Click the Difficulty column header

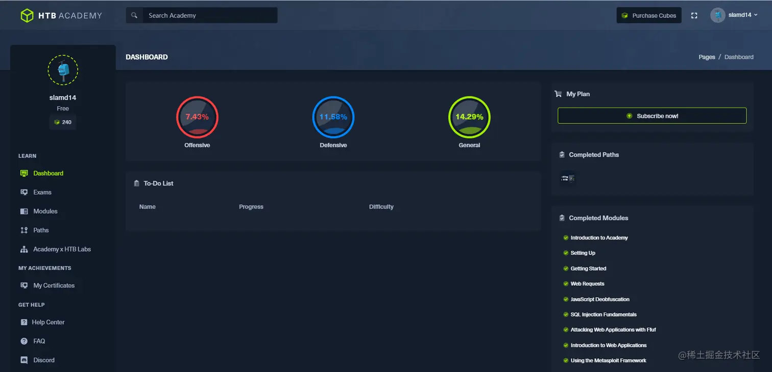[381, 207]
